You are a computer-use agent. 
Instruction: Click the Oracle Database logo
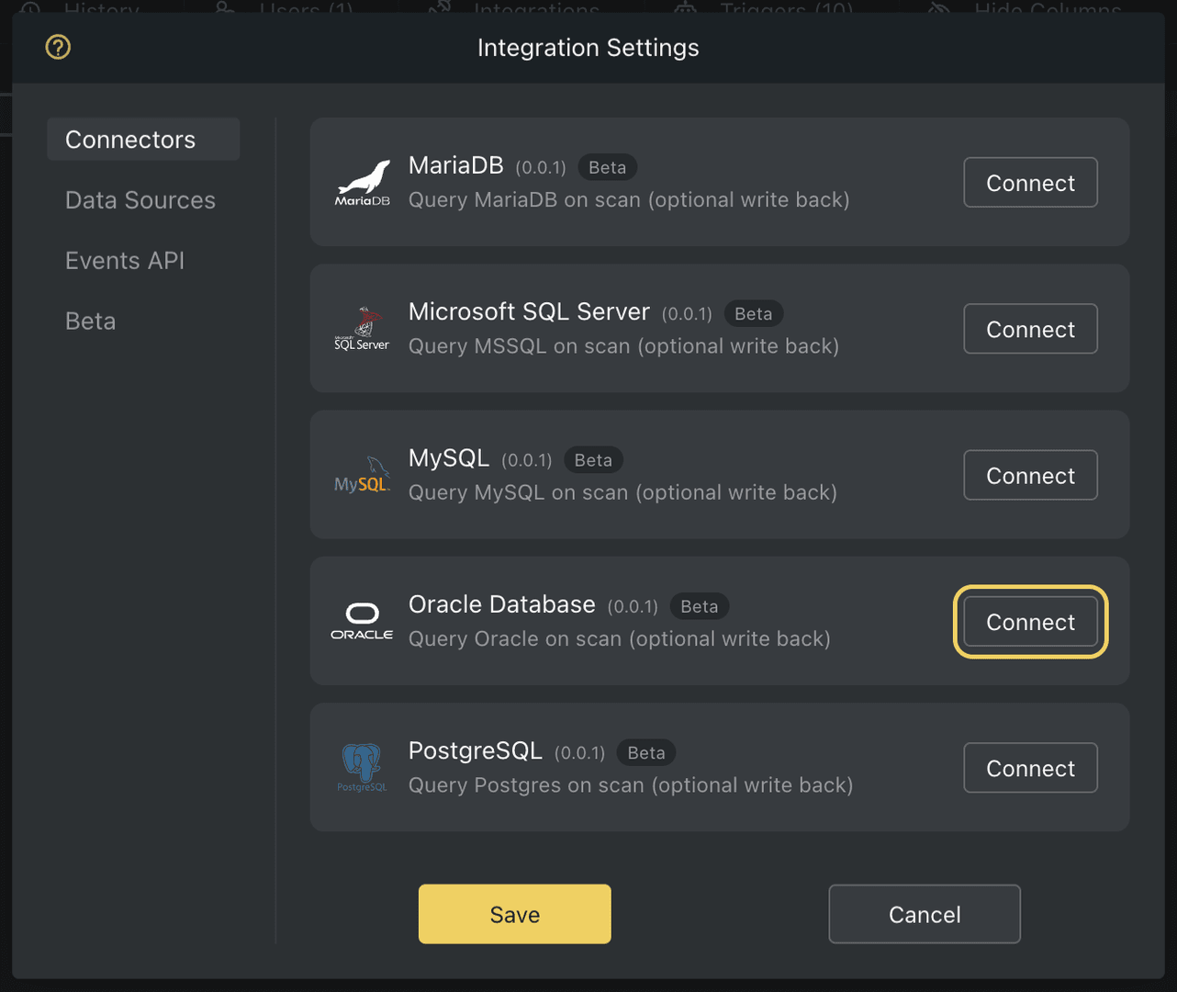click(362, 621)
